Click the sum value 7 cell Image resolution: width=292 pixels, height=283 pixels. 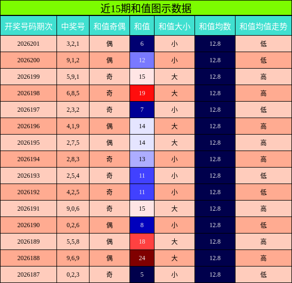[142, 110]
